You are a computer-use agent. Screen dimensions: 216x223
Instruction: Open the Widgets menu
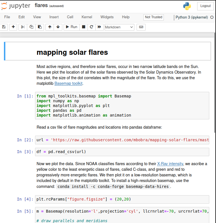pyautogui.click(x=107, y=17)
